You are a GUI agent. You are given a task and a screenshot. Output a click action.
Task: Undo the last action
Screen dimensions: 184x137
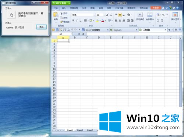click(x=72, y=30)
